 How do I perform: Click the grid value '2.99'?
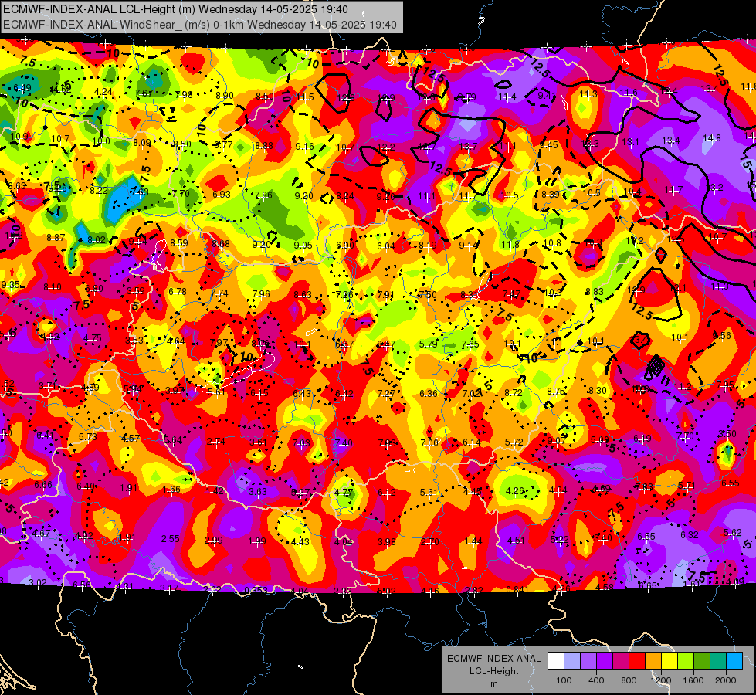214,541
